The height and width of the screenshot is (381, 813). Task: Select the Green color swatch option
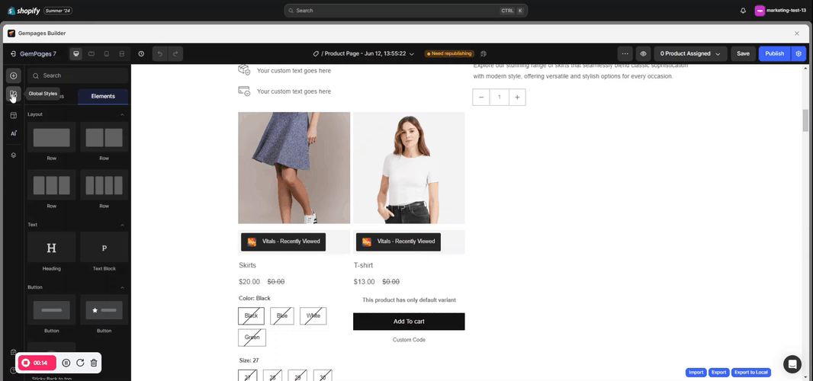pos(251,337)
